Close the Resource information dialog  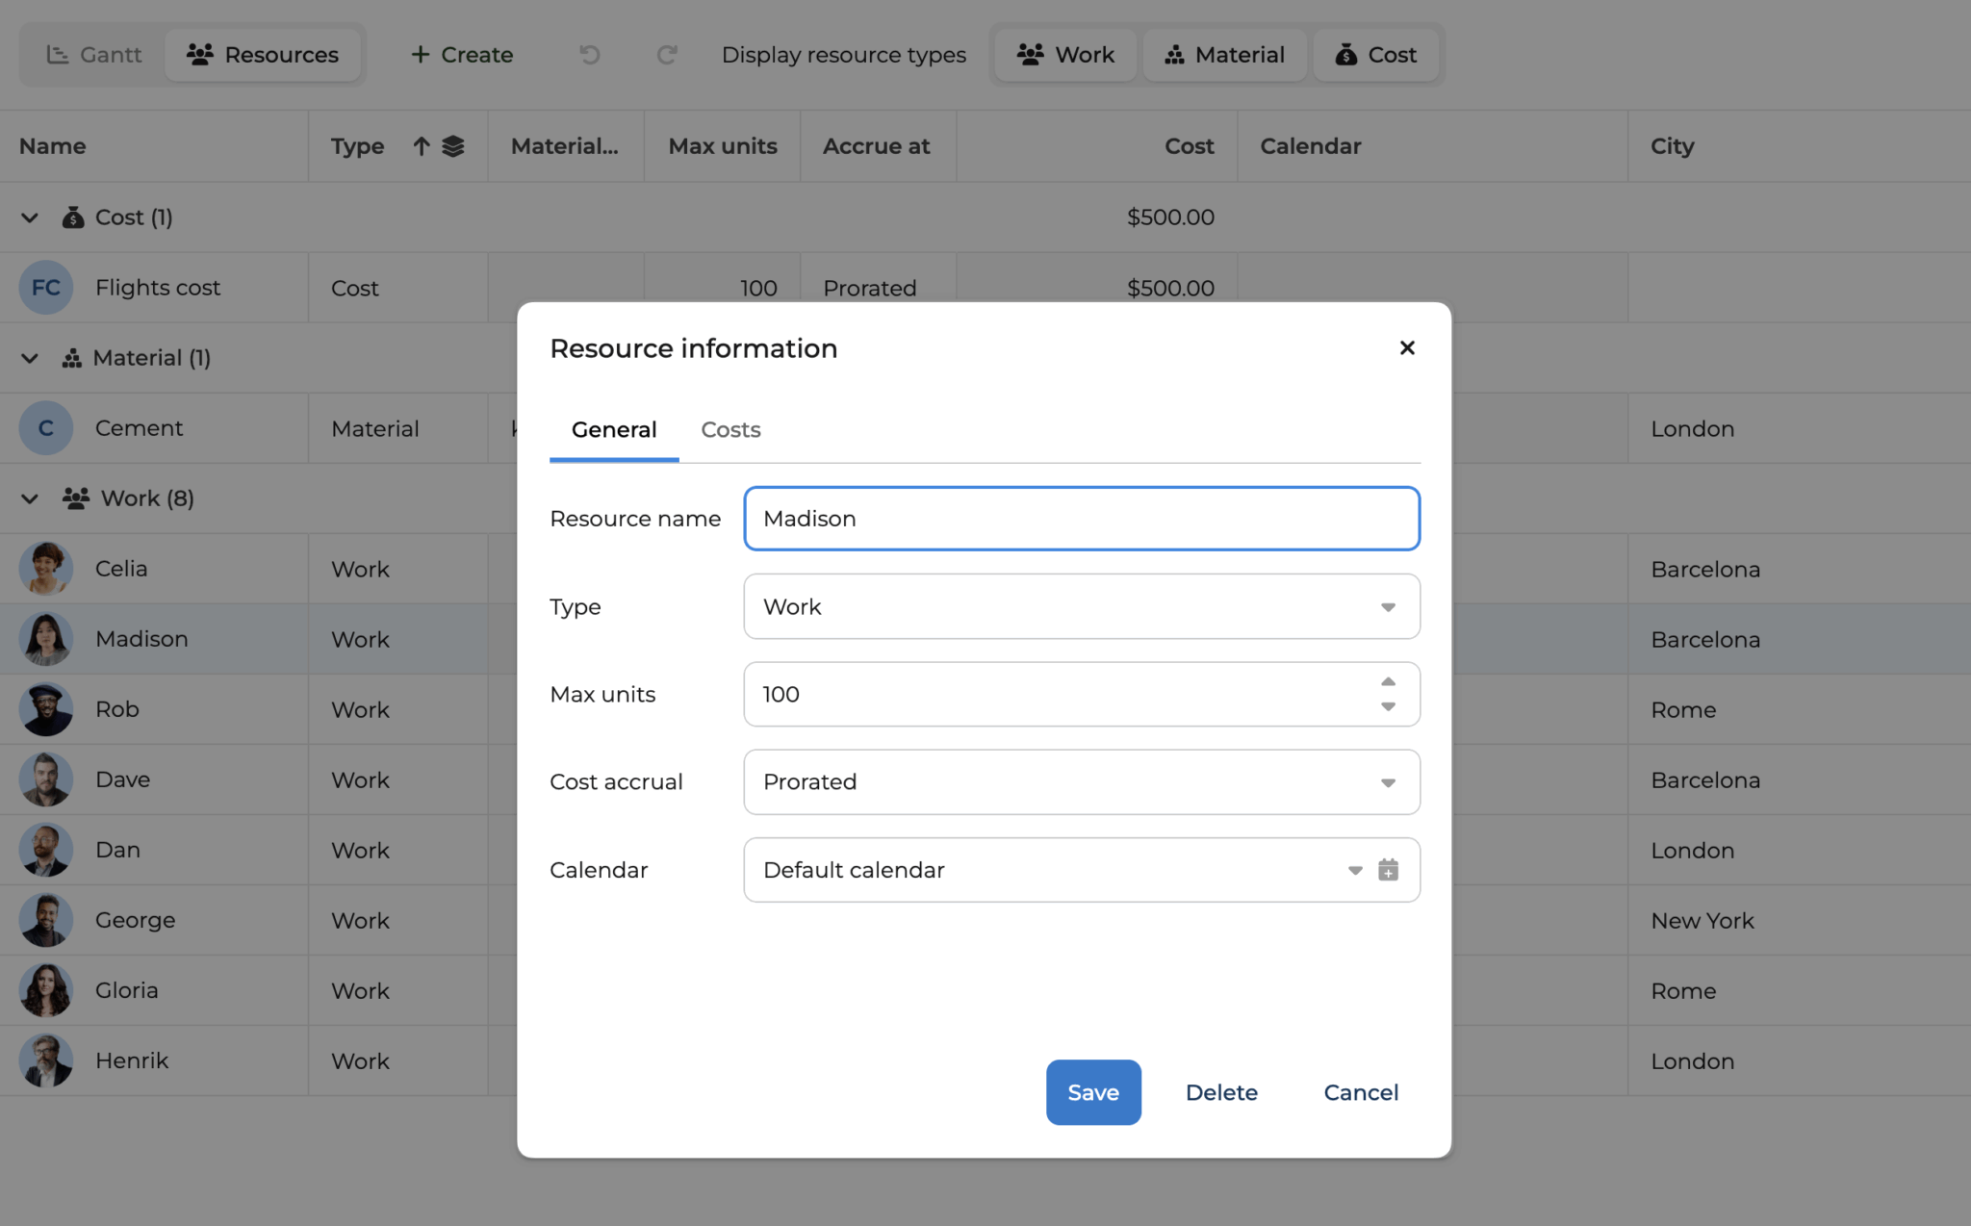[1407, 347]
